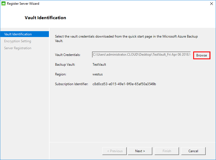Click the "Backup Vault:" label
This screenshot has width=216, height=160.
[x=65, y=65]
